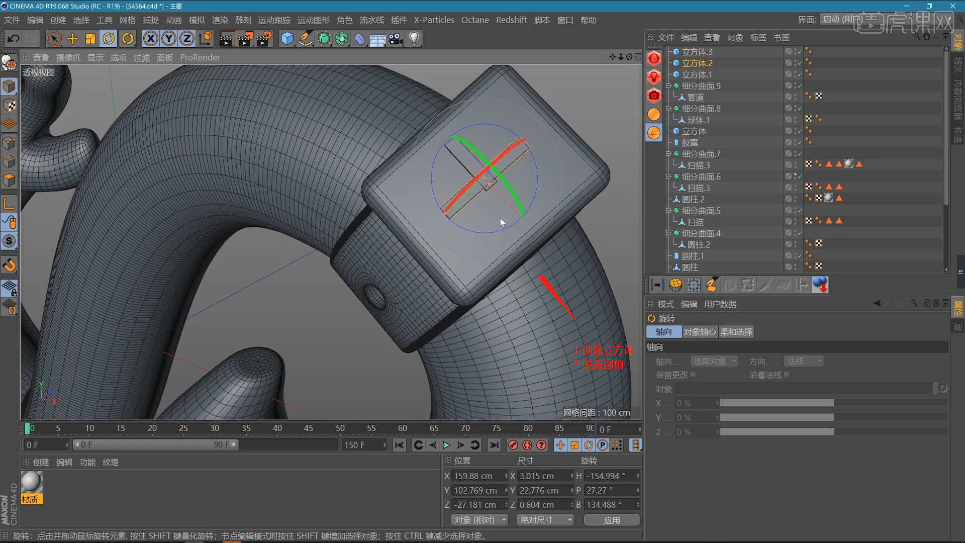965x543 pixels.
Task: Toggle the X axis lock icon
Action: (x=150, y=39)
